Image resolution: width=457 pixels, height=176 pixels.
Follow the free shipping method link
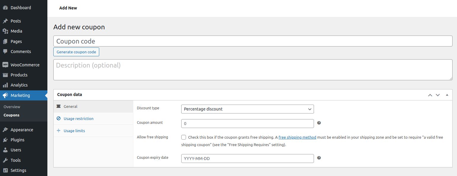pos(297,137)
